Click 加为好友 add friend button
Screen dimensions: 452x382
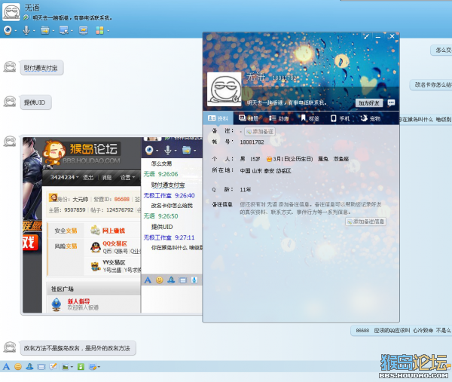coord(369,103)
